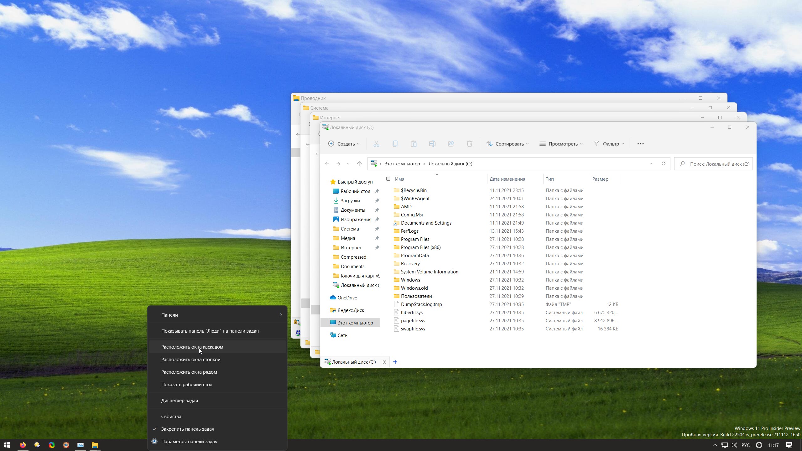Click Этот компьютер in the address breadcrumb
This screenshot has width=802, height=451.
402,164
